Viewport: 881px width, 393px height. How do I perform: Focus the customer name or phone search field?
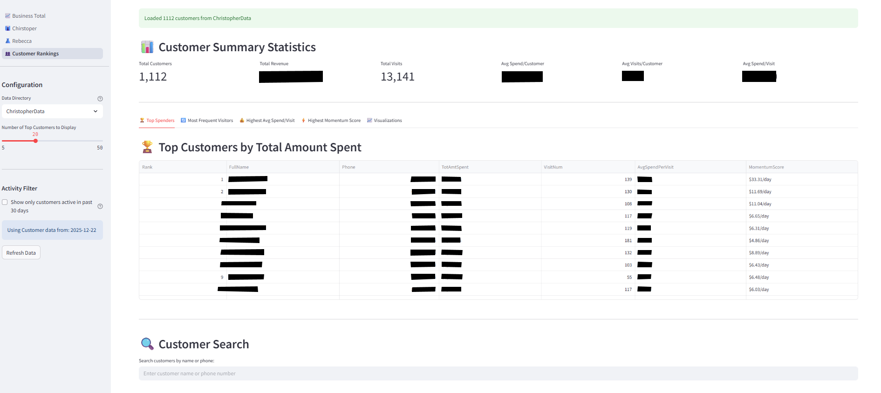coord(498,373)
